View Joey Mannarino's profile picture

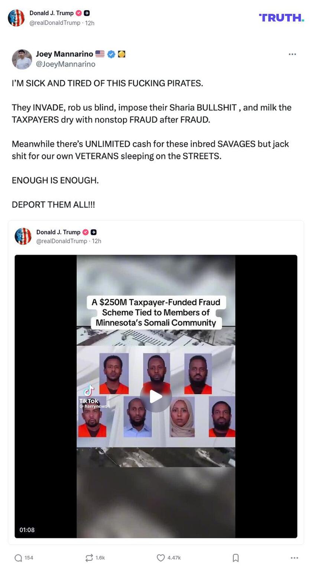coord(22,59)
